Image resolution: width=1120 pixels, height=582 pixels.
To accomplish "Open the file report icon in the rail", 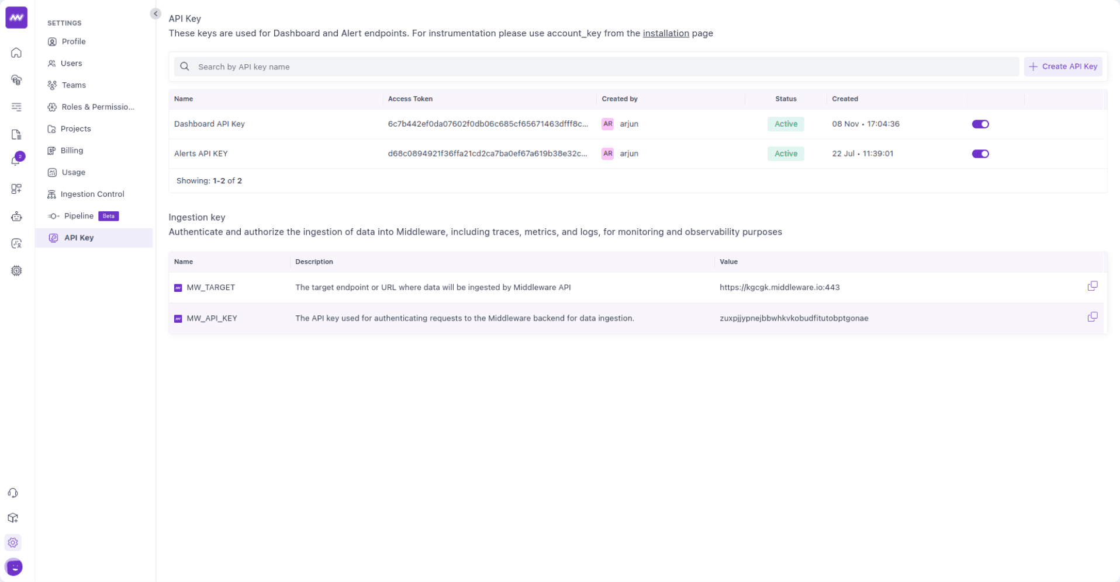I will (16, 134).
